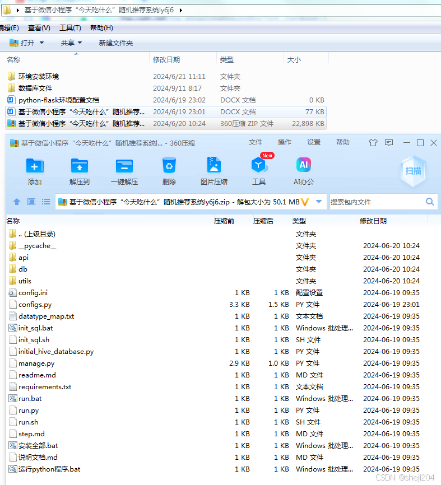Switch to list view icon in 360压缩
Image resolution: width=441 pixels, height=485 pixels.
coord(46,202)
